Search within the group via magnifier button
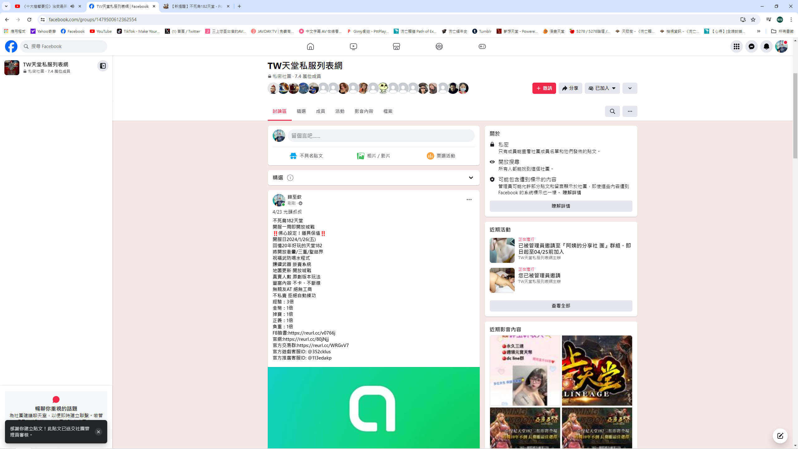This screenshot has height=449, width=798. (x=613, y=111)
